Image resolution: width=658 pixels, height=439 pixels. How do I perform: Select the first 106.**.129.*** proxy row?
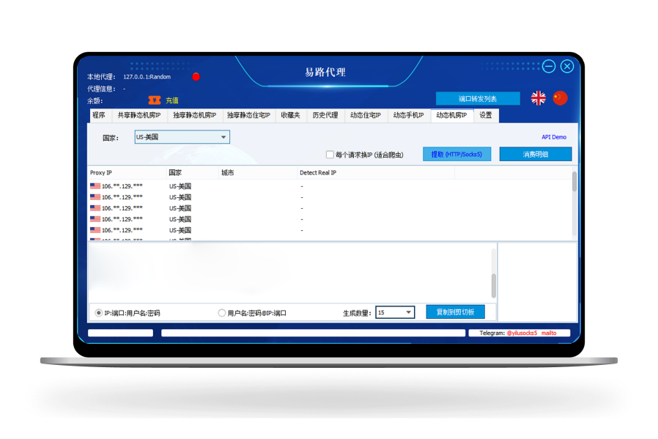(330, 186)
